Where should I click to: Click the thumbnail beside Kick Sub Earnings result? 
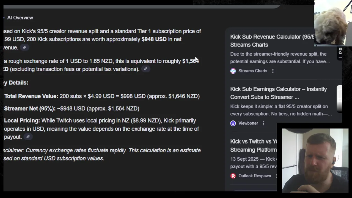click(339, 98)
